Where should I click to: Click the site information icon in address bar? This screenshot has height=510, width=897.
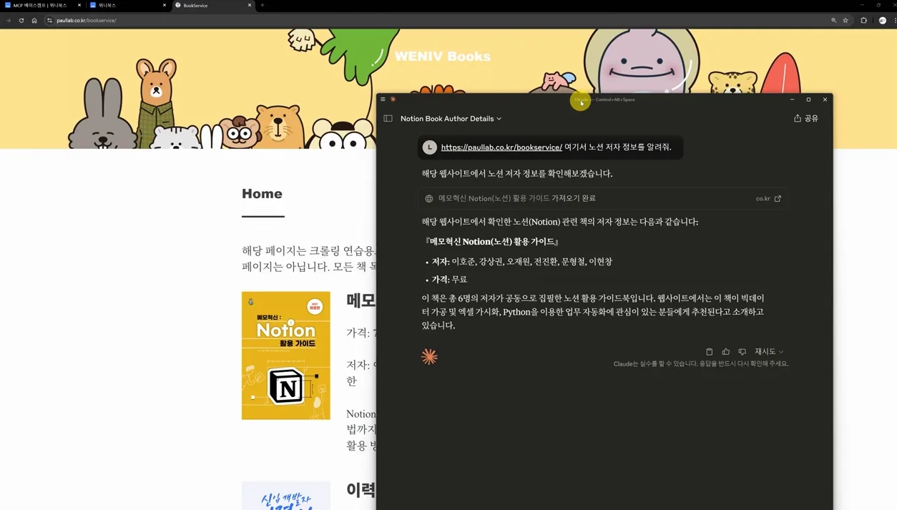click(49, 21)
